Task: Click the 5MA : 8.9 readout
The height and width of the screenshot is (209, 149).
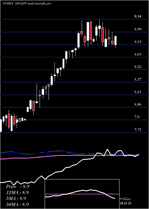Action: coord(16,198)
